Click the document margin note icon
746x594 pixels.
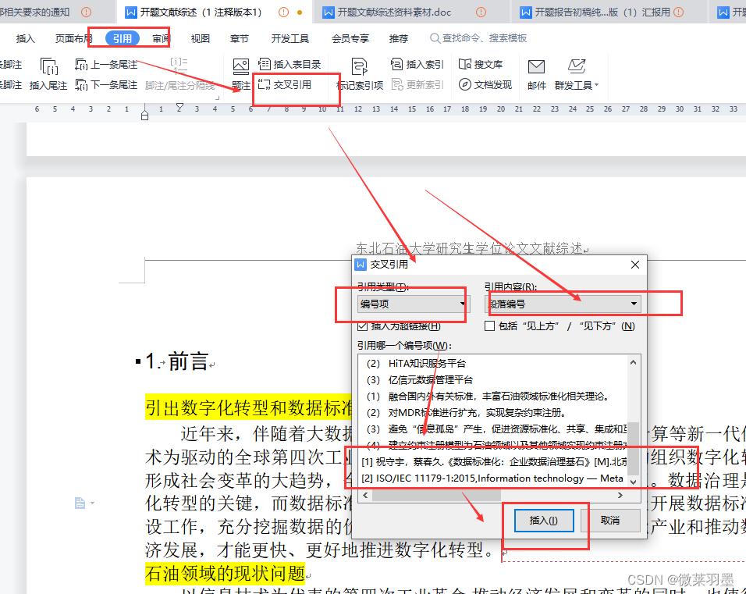[x=80, y=503]
